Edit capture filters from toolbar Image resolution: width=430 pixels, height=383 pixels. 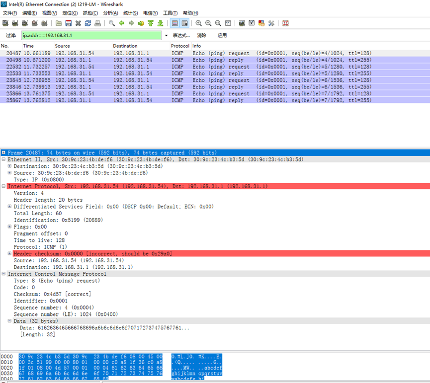242,23
